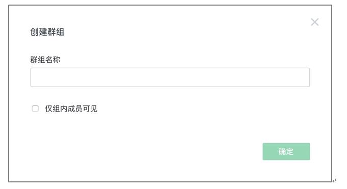Exit the group creation window using X
Viewport: 347px width, 189px height.
click(x=314, y=22)
